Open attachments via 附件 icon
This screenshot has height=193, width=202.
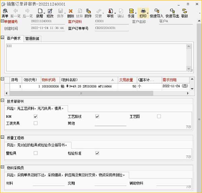tap(88, 13)
